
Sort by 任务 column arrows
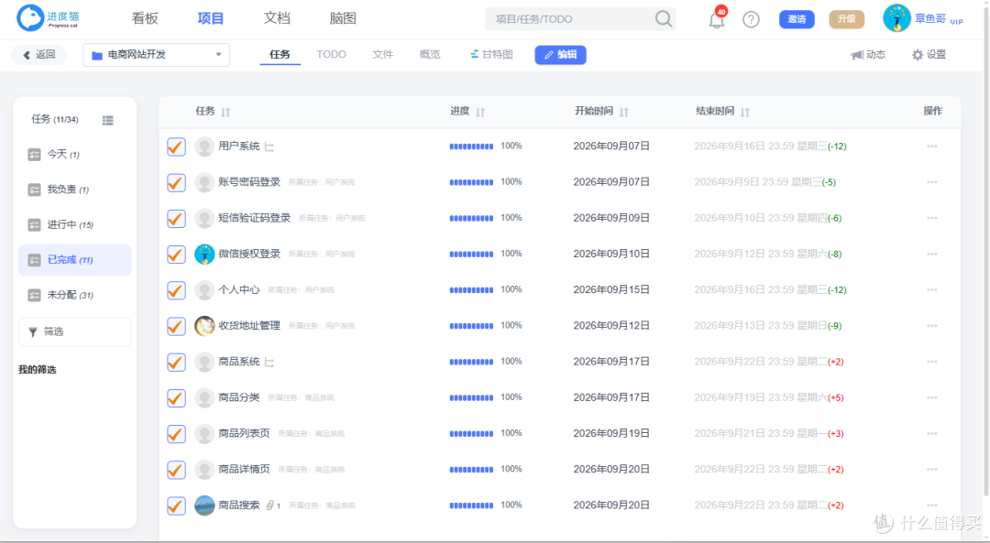(226, 113)
